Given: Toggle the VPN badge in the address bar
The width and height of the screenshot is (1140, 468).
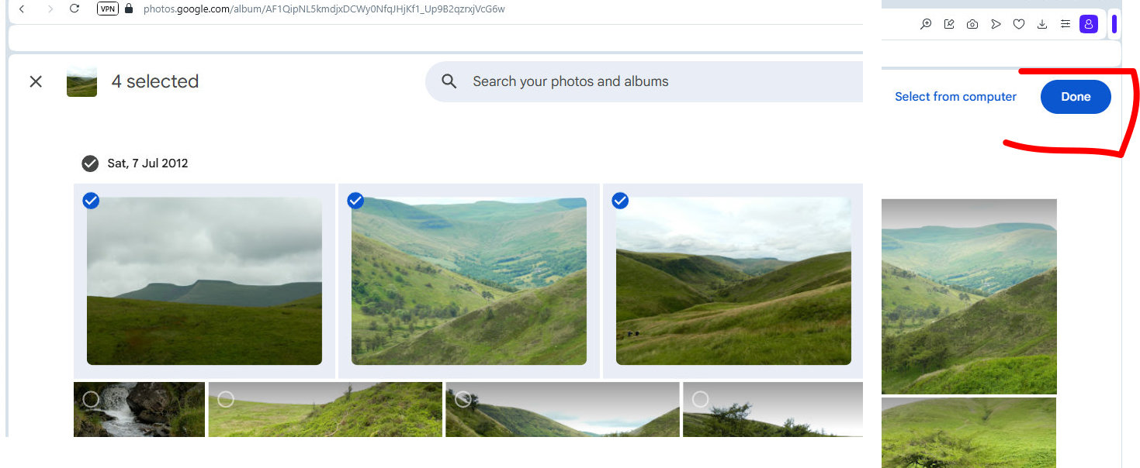Looking at the screenshot, I should [108, 9].
